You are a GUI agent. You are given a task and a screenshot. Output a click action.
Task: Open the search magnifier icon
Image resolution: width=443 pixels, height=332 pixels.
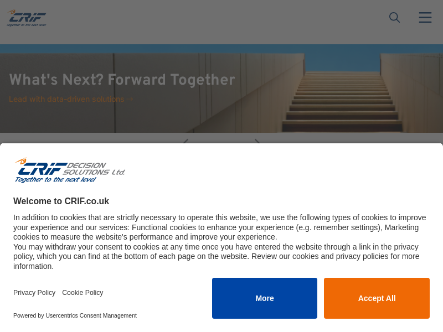tap(394, 18)
